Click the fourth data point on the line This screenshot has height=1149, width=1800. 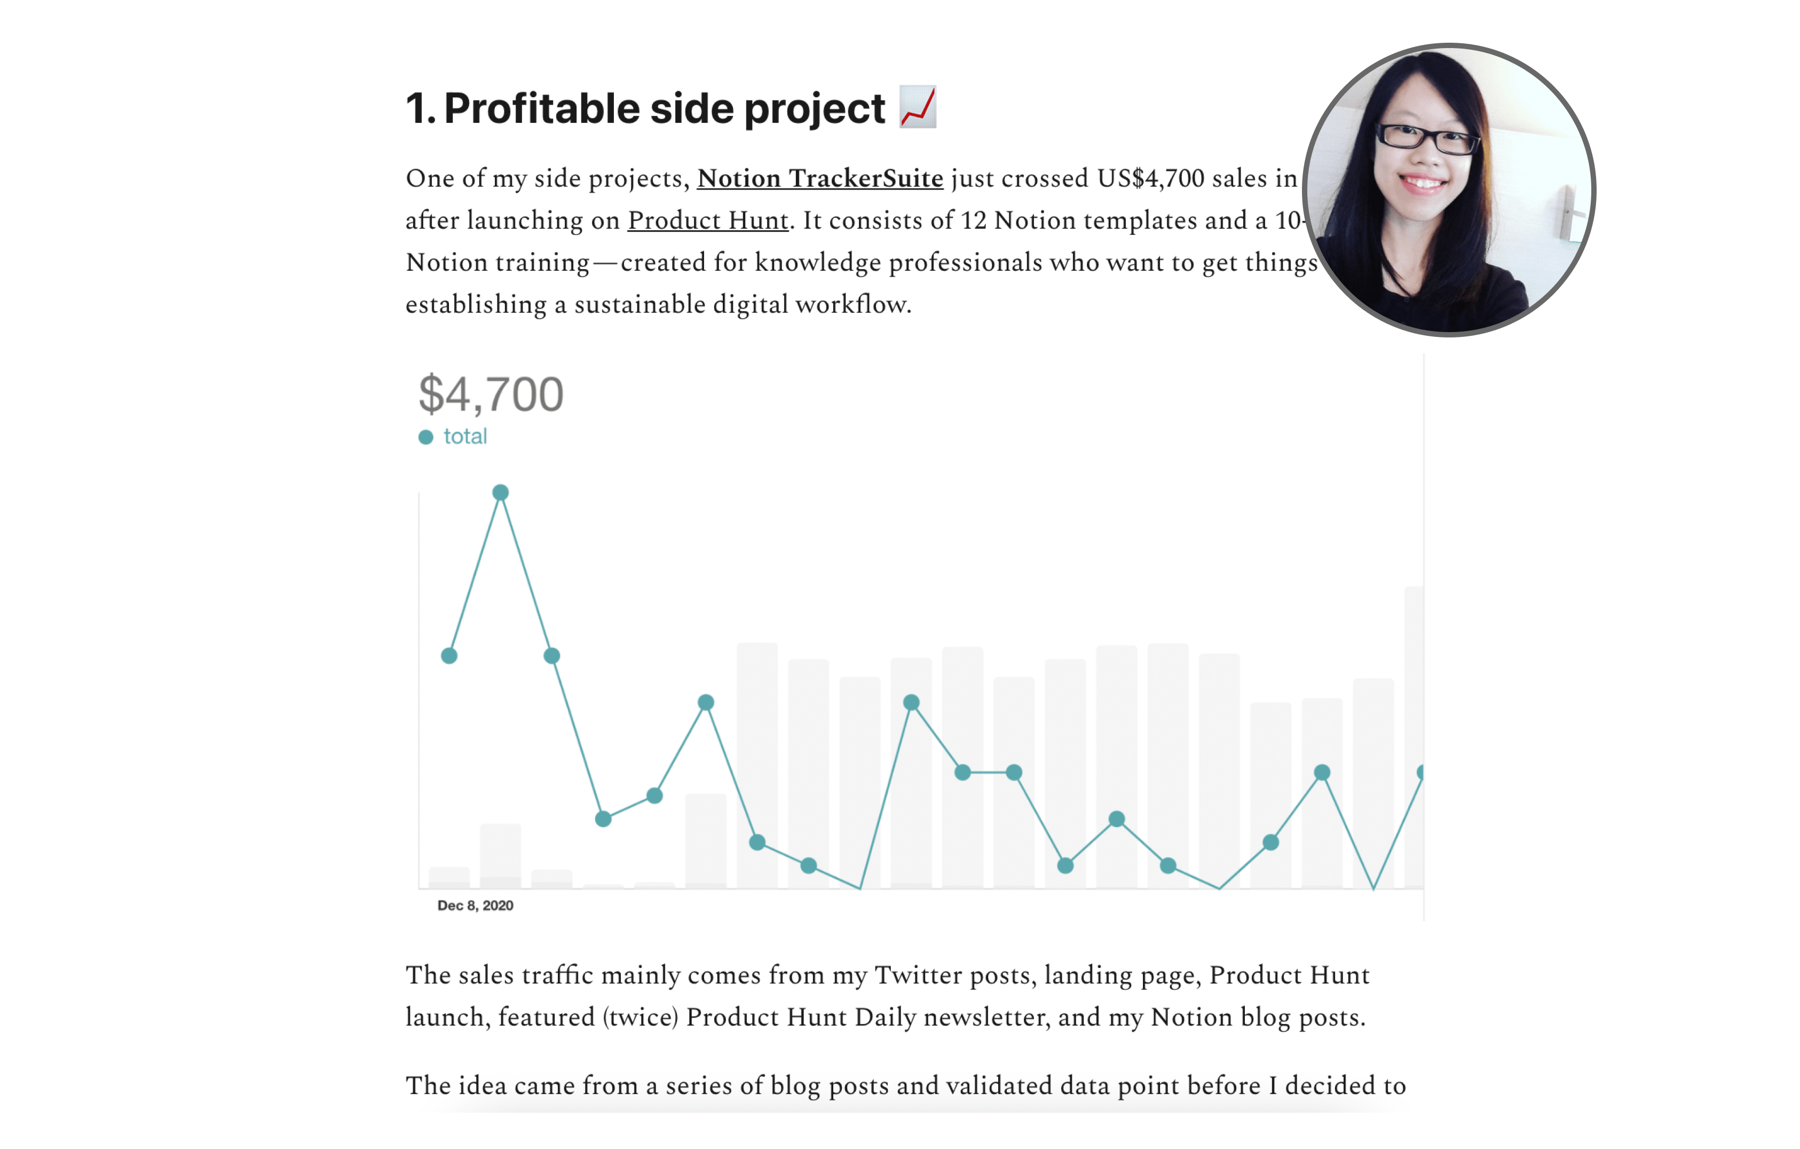pyautogui.click(x=603, y=819)
